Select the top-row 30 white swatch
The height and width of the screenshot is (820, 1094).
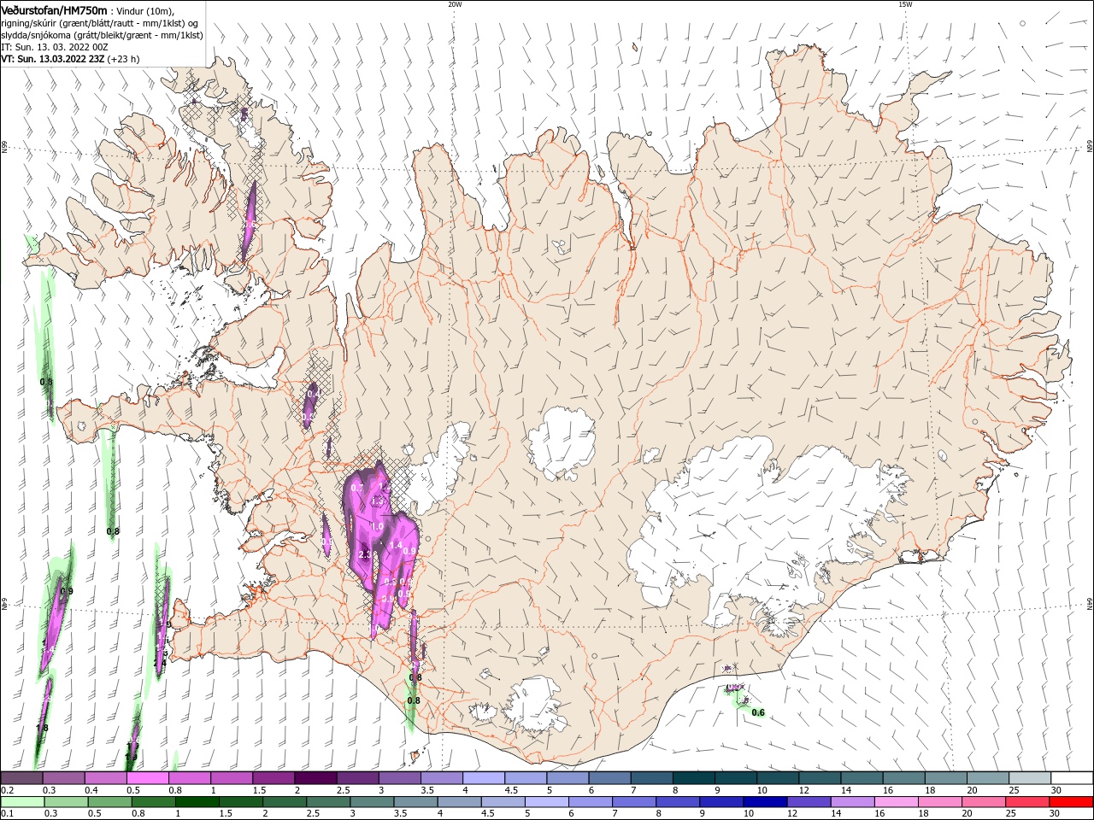(x=1071, y=778)
